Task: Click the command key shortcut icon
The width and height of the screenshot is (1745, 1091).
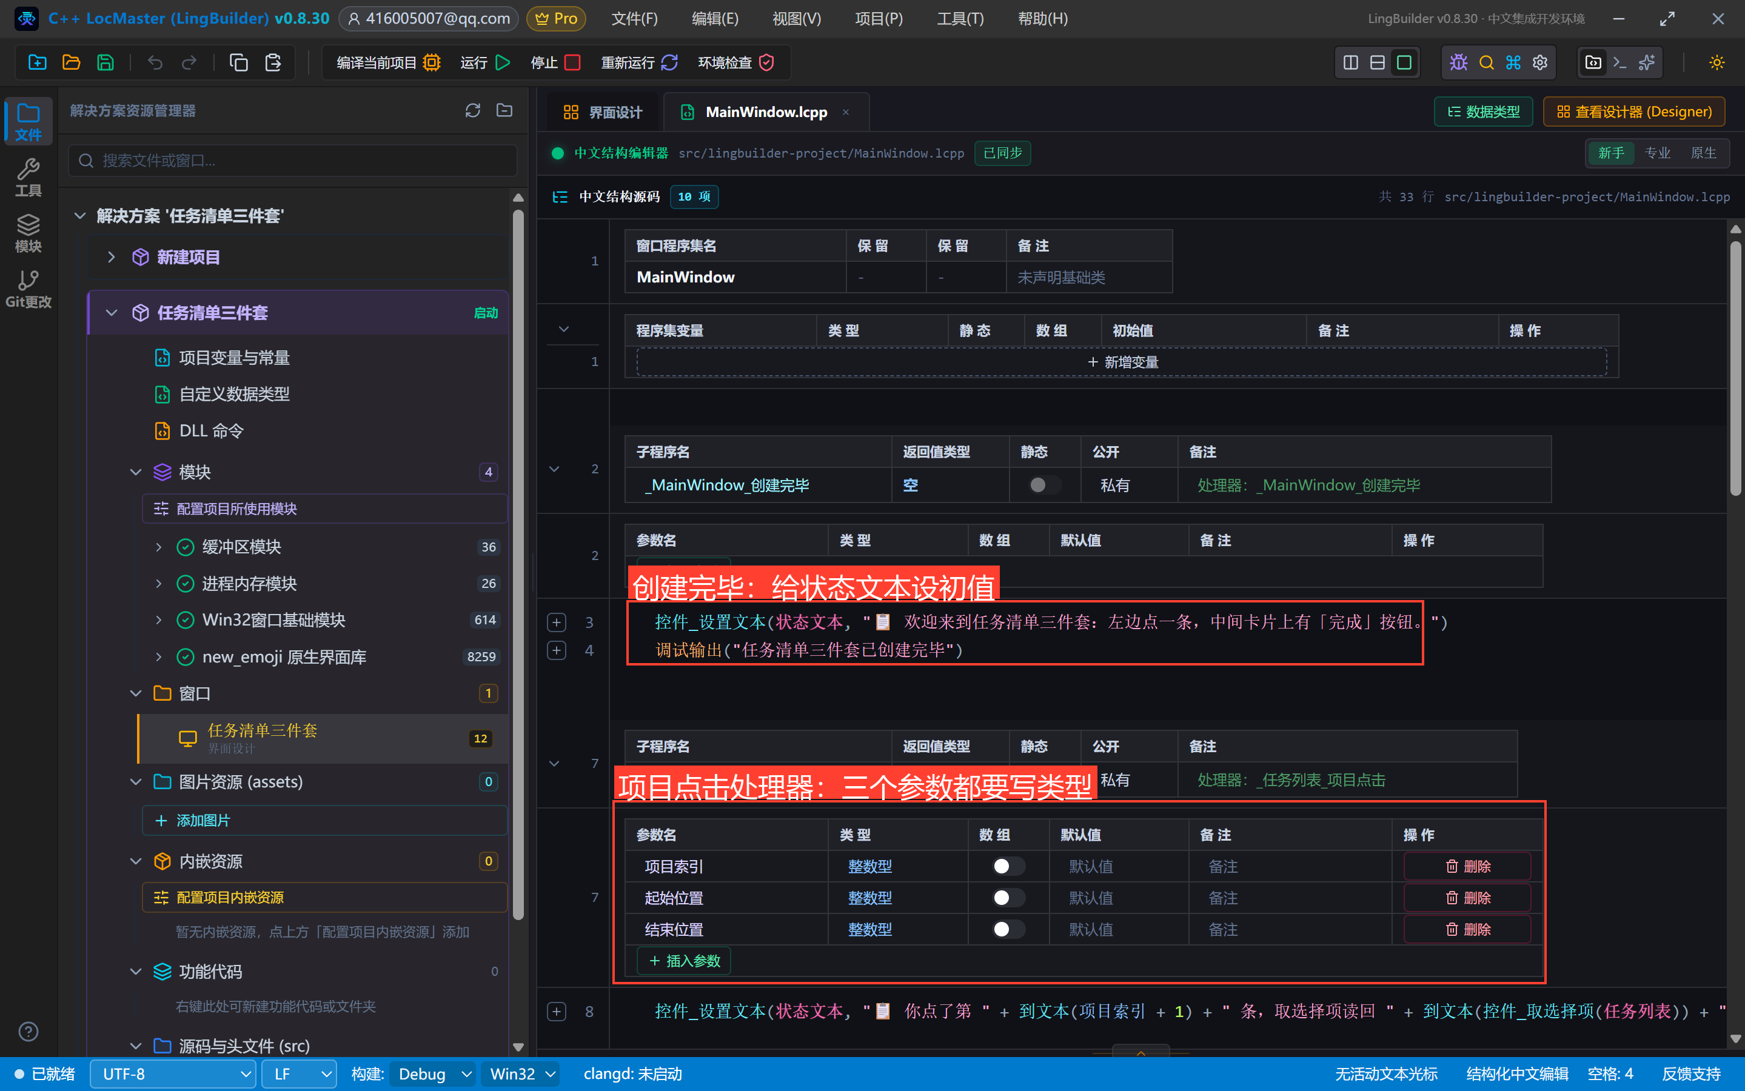Action: point(1513,63)
